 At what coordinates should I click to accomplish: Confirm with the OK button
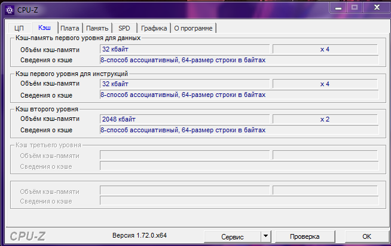point(366,236)
